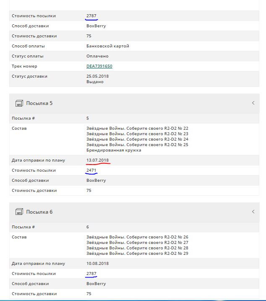The image size is (266, 301).
Task: Click the first parcel cost 2787 at top
Action: pyautogui.click(x=91, y=16)
